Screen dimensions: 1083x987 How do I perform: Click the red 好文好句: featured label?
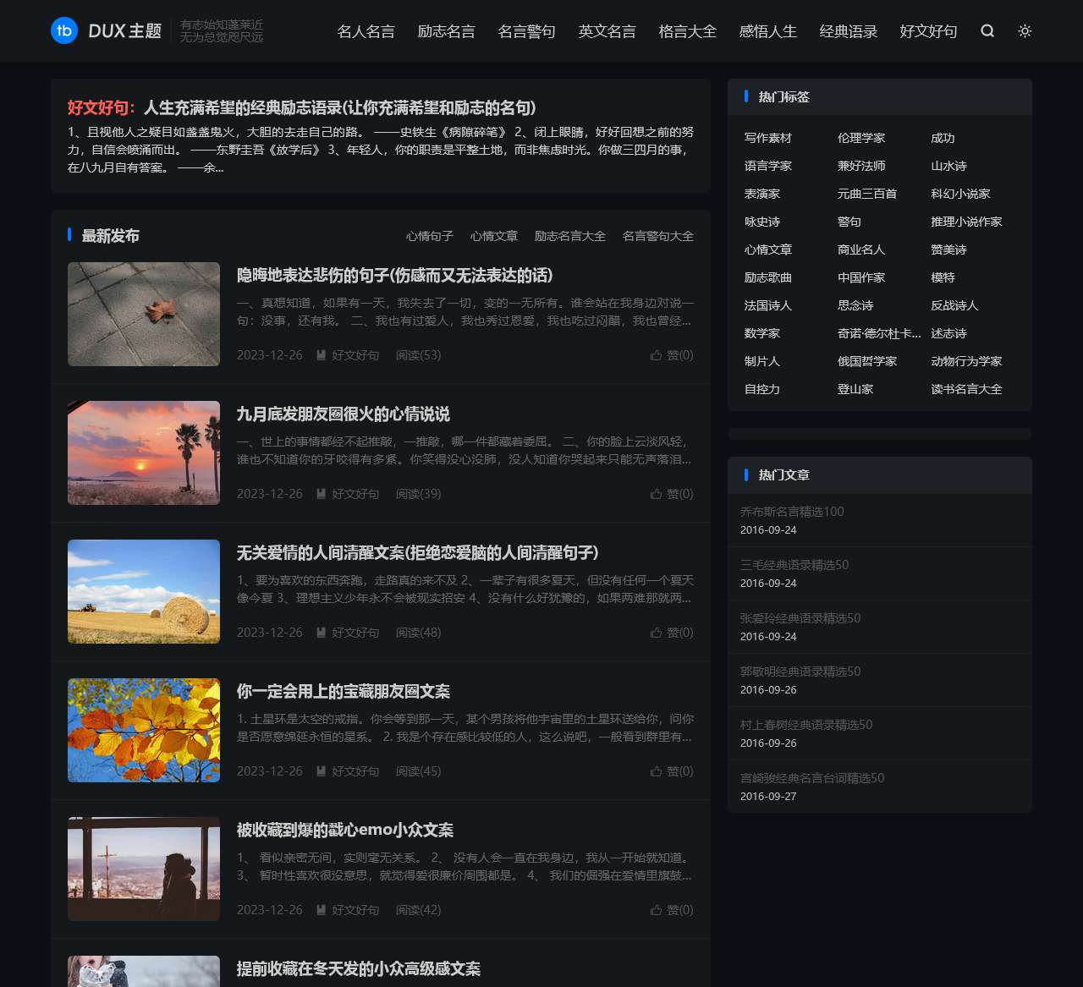pyautogui.click(x=102, y=107)
